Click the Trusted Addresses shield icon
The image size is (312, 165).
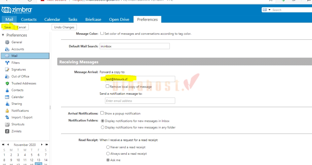click(7, 83)
